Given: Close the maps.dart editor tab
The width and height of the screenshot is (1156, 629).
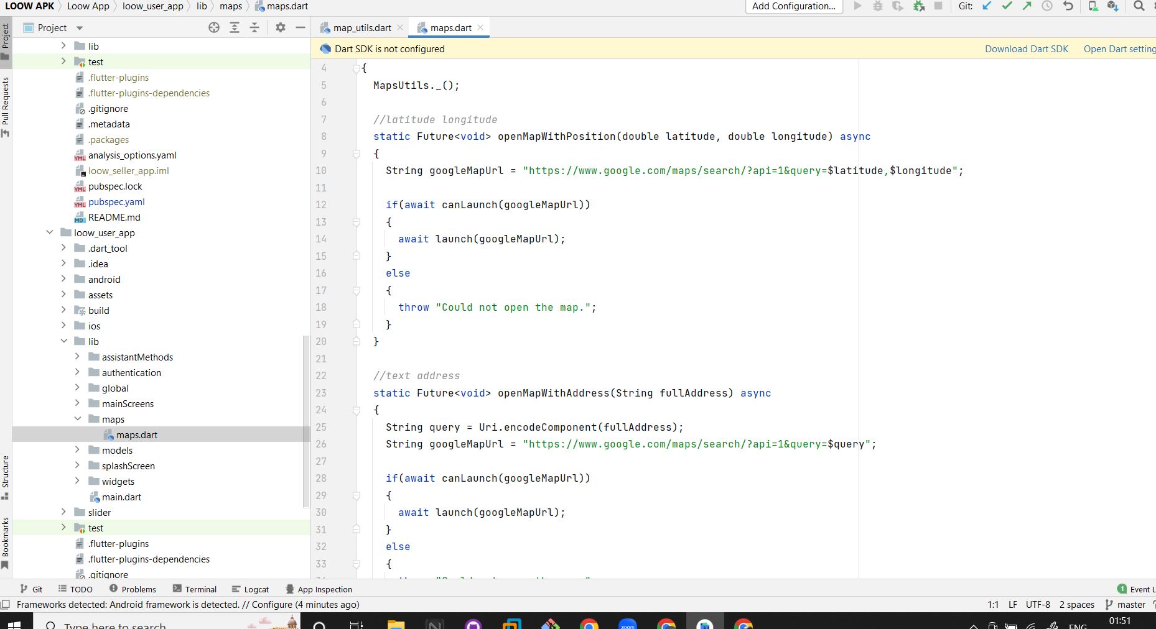Looking at the screenshot, I should tap(480, 27).
